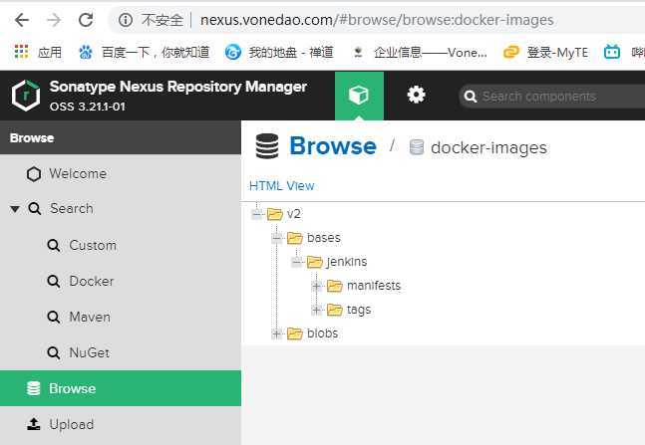Collapse the jenkins folder node

(x=297, y=262)
